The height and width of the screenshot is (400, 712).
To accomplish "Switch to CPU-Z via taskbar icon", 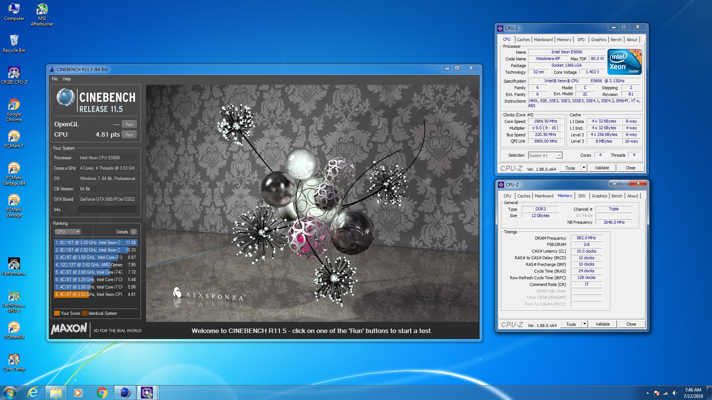I will (147, 393).
